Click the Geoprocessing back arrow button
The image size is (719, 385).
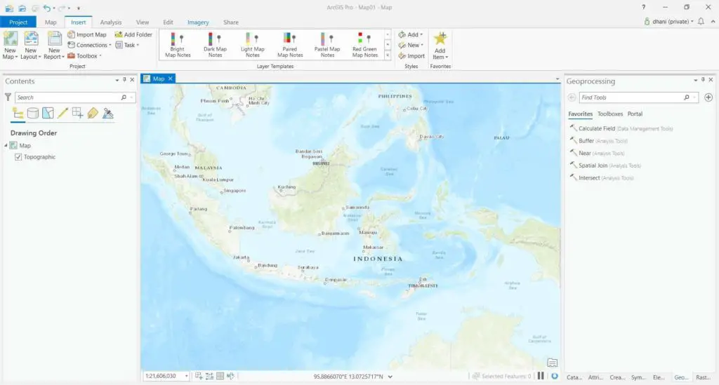point(572,97)
